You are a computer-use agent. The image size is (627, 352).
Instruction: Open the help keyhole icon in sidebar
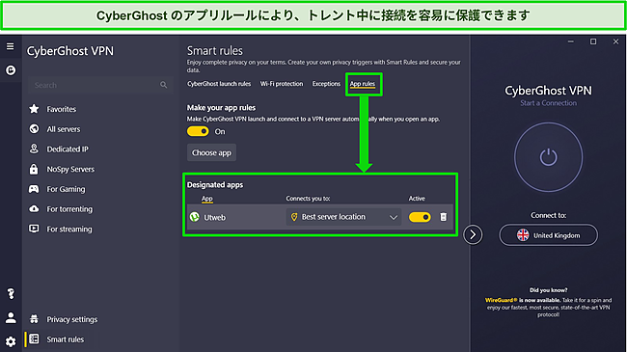pos(11,294)
